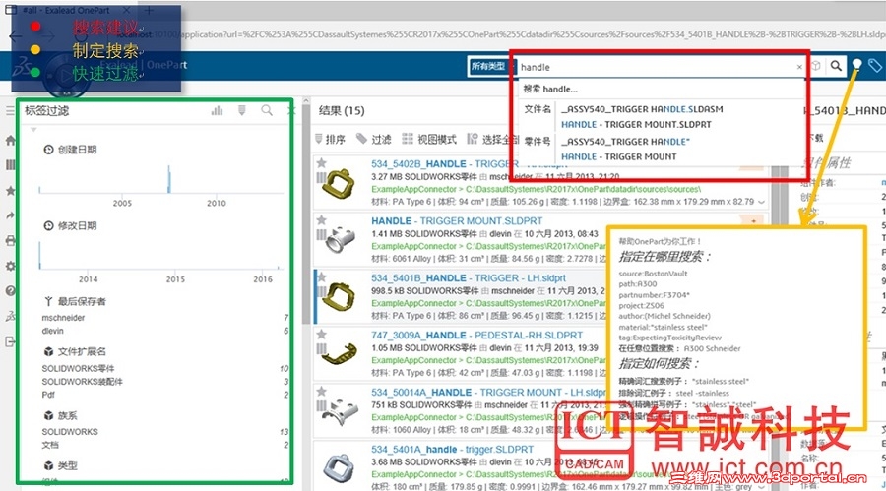Click the print icon in the left sidebar

coord(10,241)
